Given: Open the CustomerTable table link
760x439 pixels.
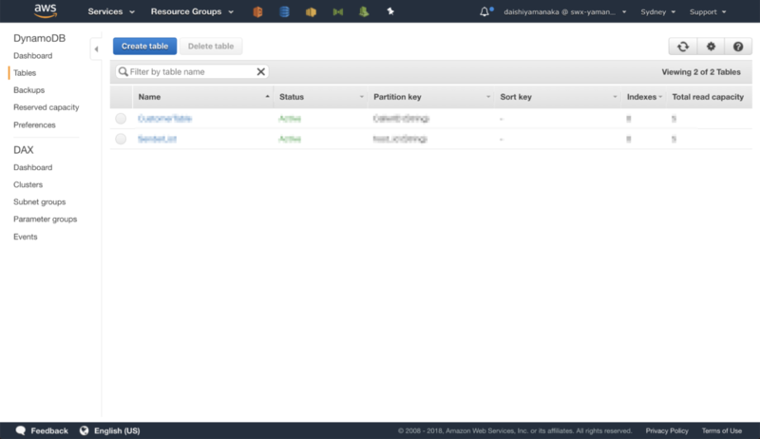Looking at the screenshot, I should coord(164,119).
